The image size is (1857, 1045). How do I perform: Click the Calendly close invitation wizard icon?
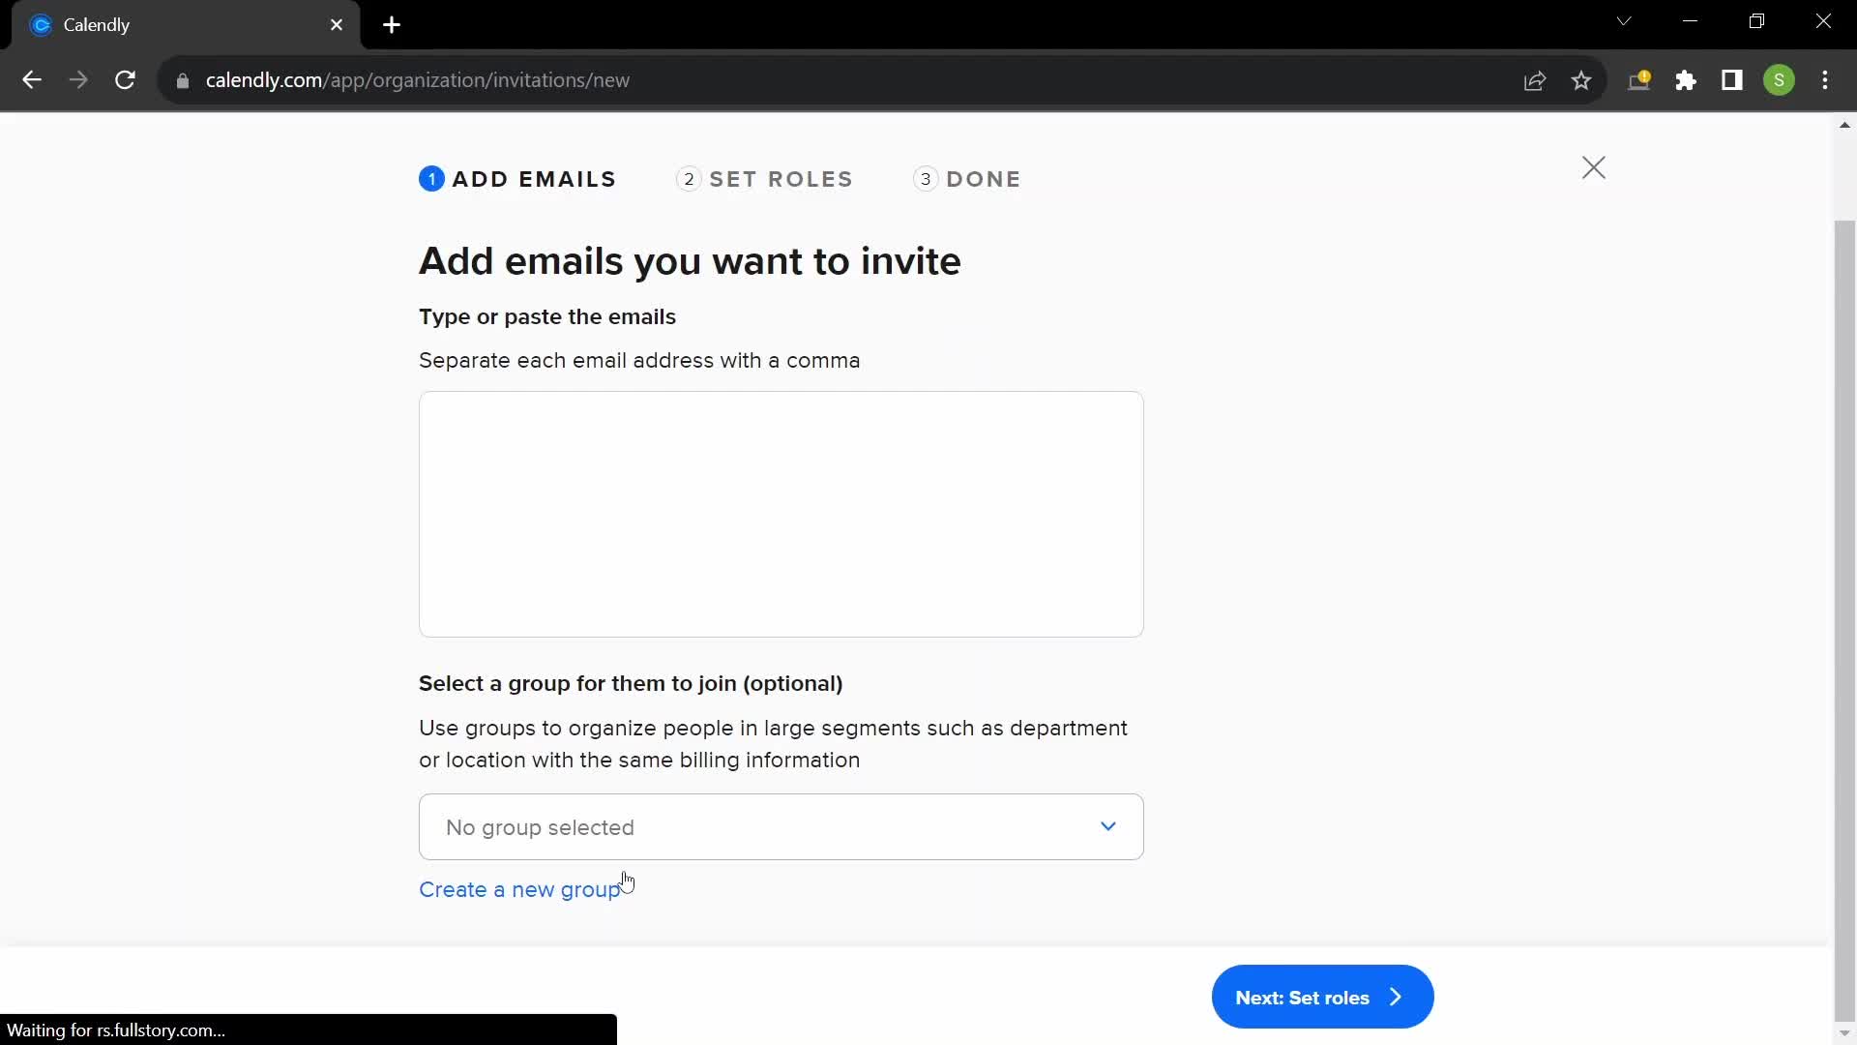pyautogui.click(x=1594, y=167)
